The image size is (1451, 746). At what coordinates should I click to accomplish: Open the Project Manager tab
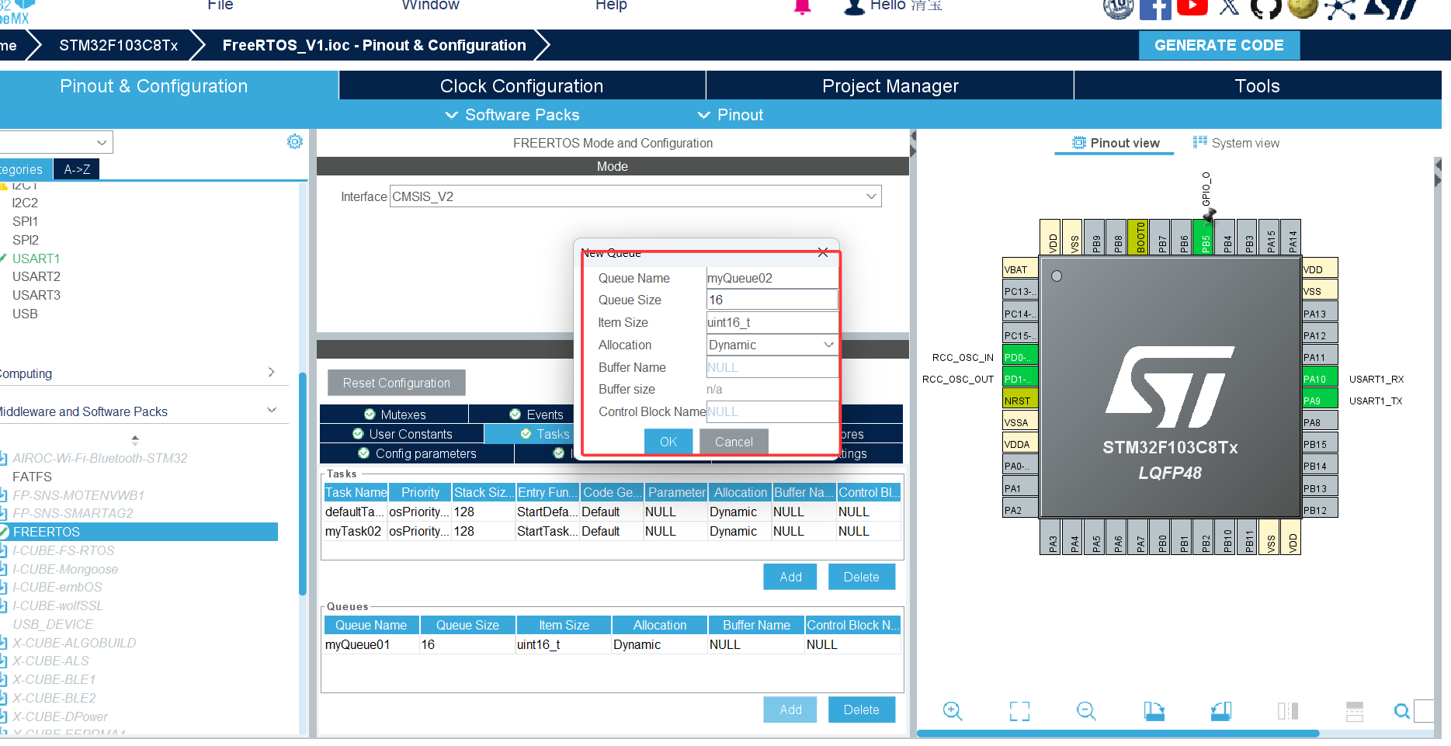[x=890, y=86]
